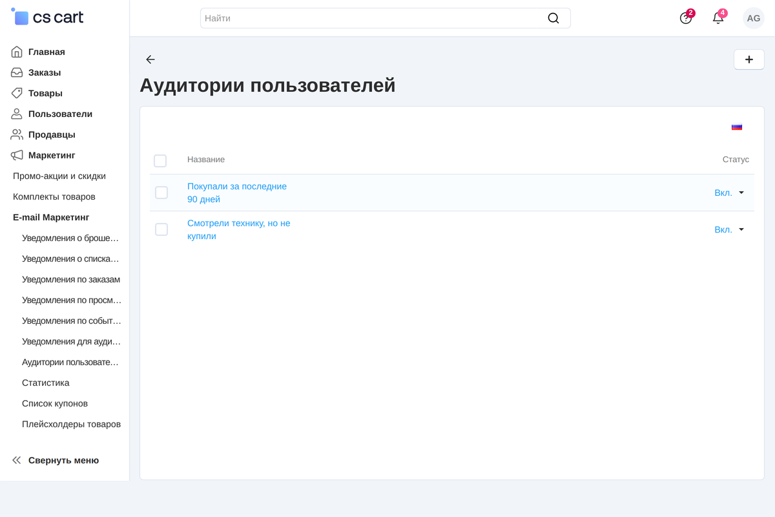
Task: Check the Покупали за последние 90 дней row
Action: point(161,193)
